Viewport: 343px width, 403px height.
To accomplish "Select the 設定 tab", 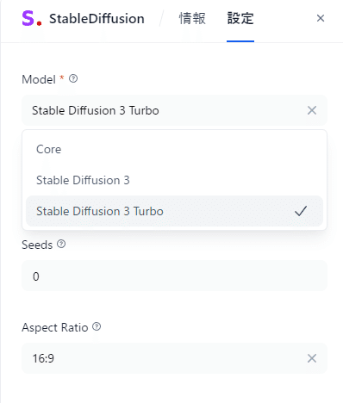I will pyautogui.click(x=240, y=19).
